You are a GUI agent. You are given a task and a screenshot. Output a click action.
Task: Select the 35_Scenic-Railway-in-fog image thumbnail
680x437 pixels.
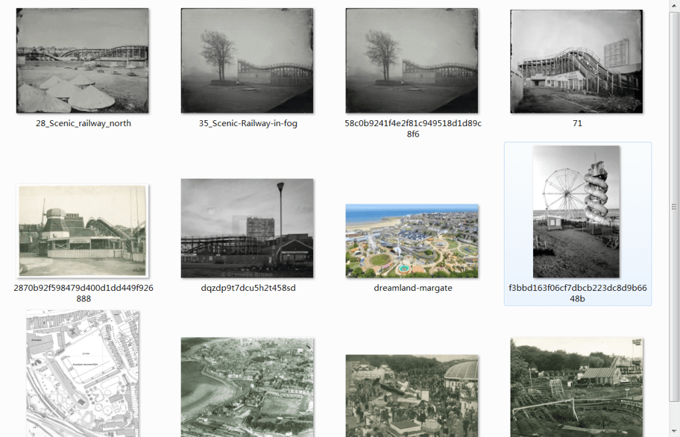[247, 61]
